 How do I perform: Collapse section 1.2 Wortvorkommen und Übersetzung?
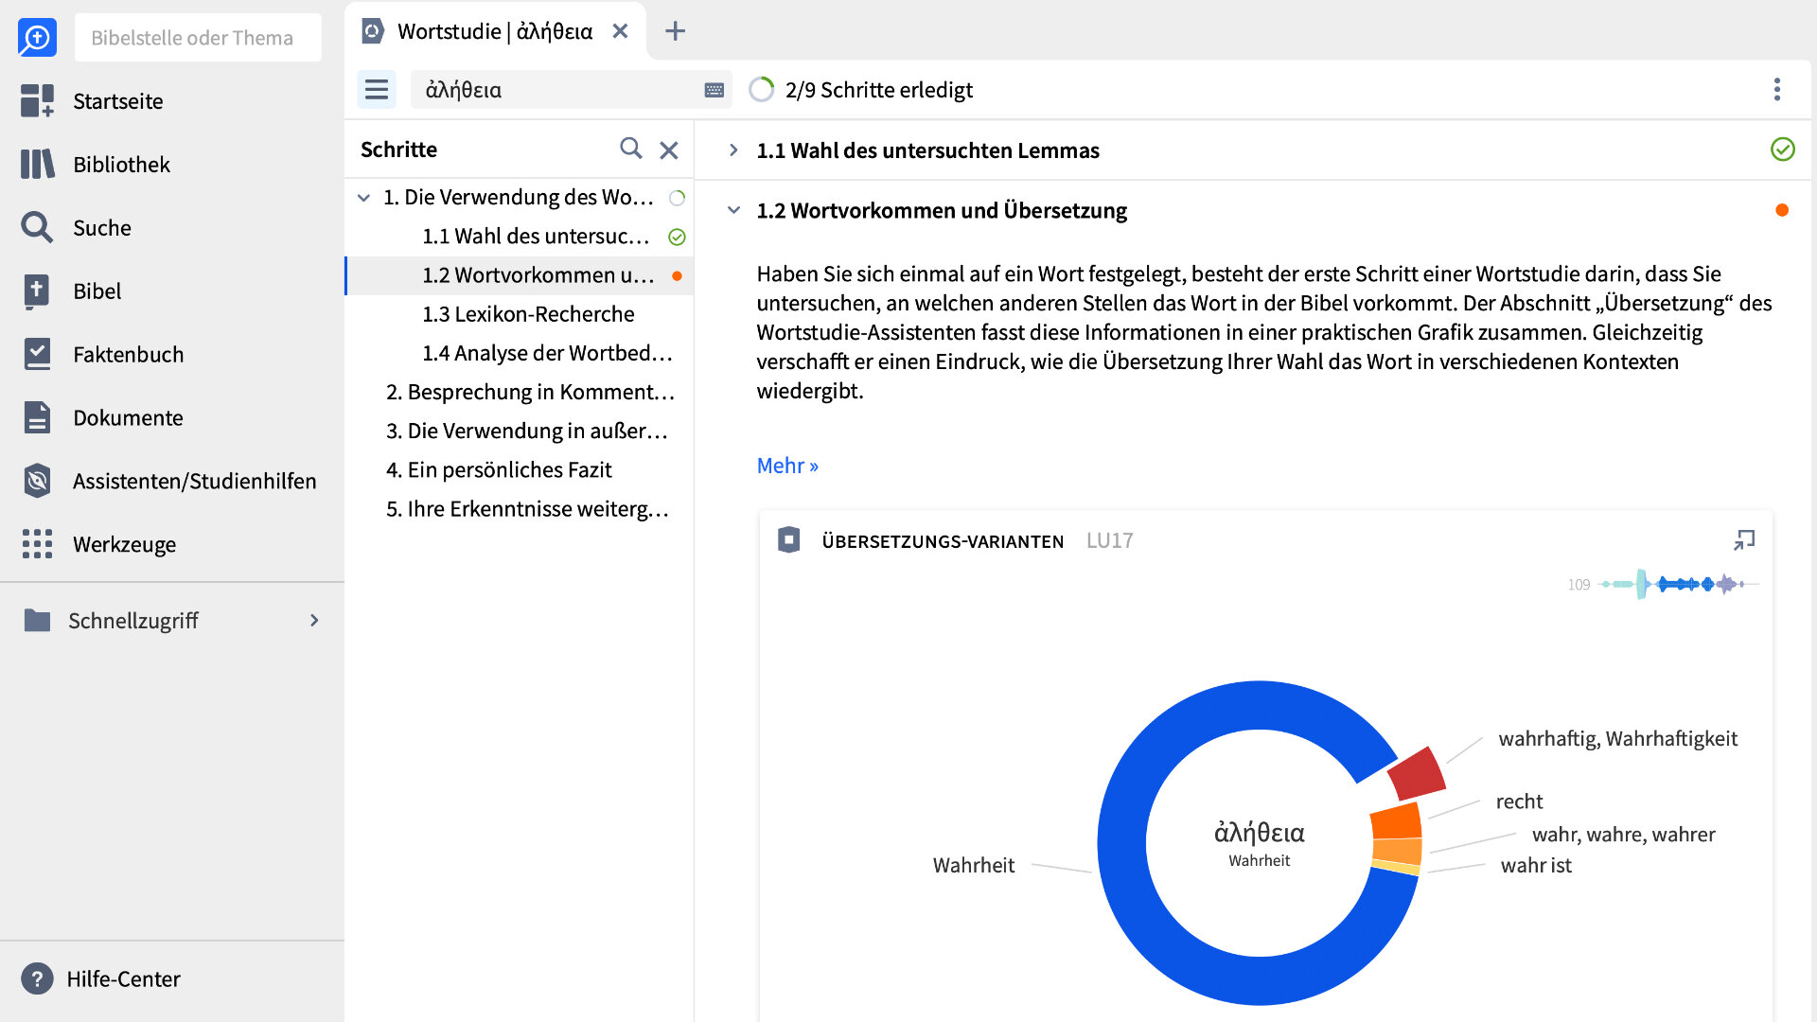coord(733,210)
